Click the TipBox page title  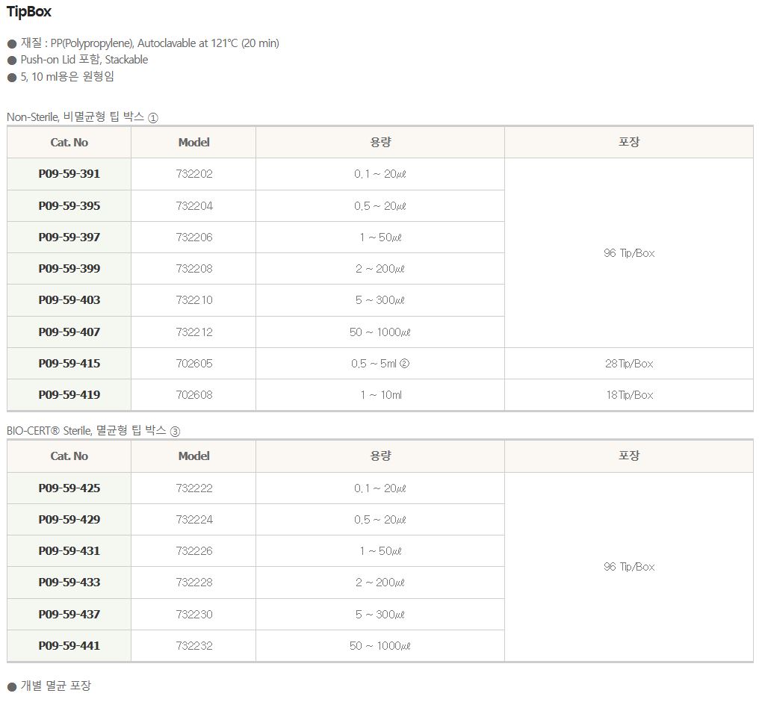[x=29, y=12]
